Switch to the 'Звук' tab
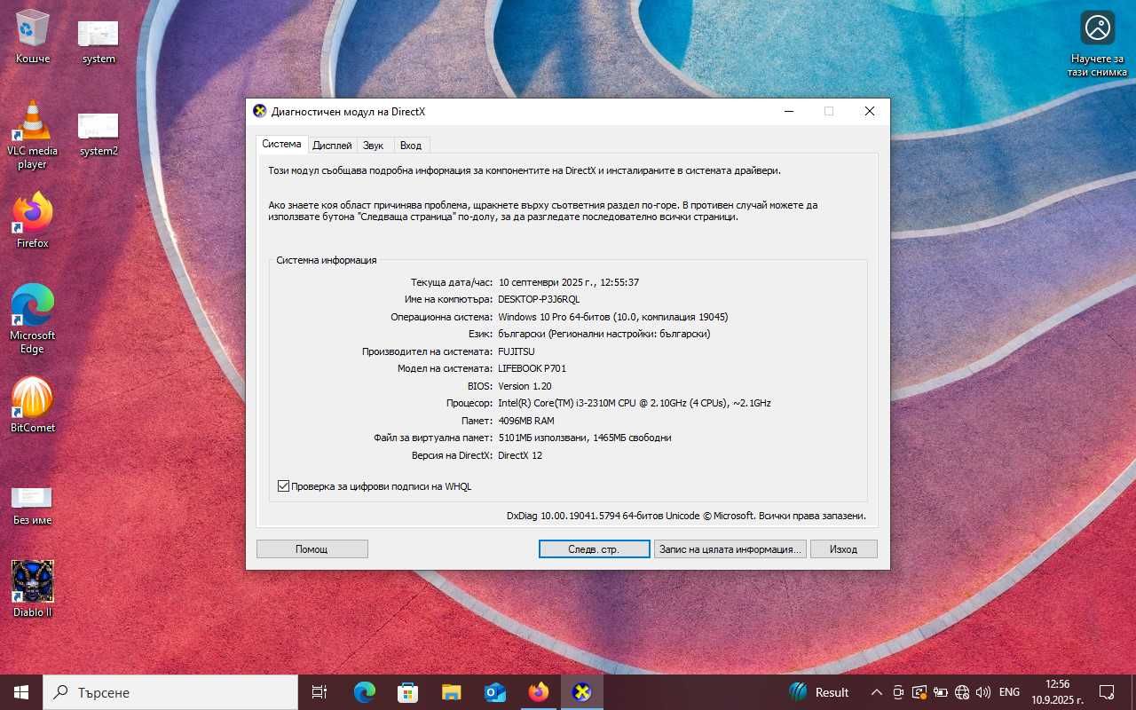Image resolution: width=1136 pixels, height=710 pixels. click(374, 146)
